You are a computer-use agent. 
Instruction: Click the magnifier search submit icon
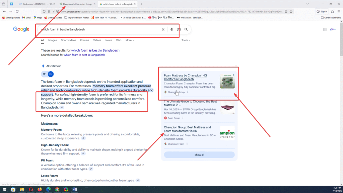186,29
